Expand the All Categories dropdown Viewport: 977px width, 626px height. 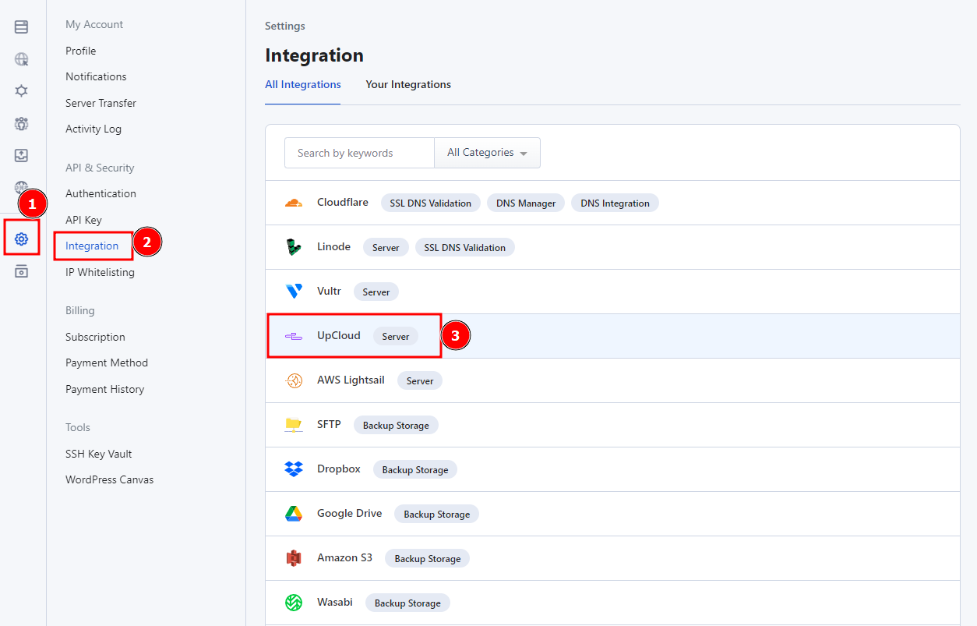[487, 153]
